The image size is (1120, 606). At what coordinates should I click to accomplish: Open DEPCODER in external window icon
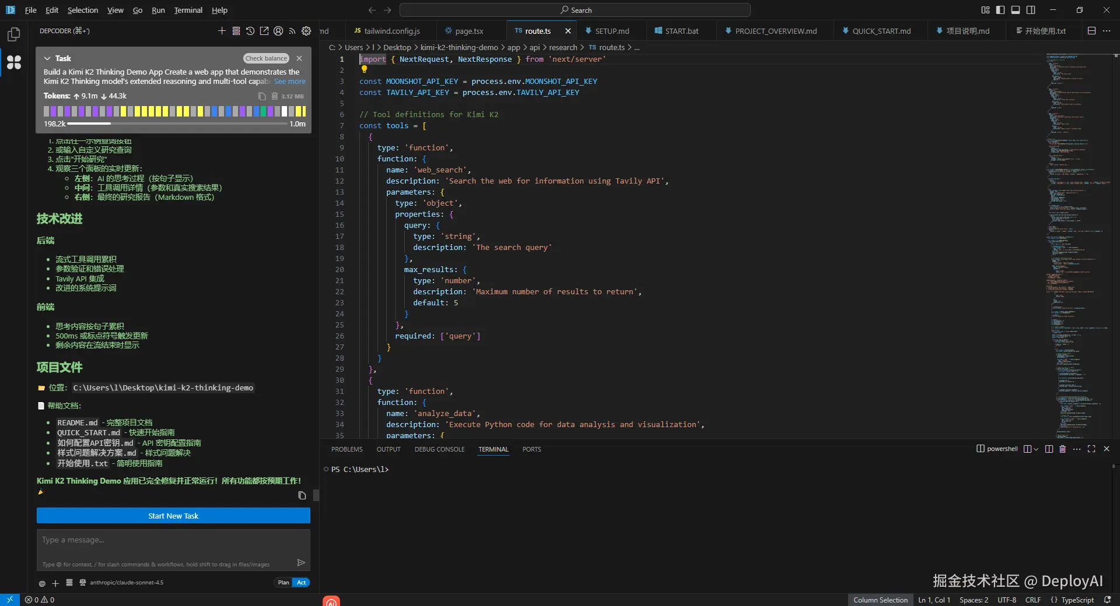coord(264,31)
